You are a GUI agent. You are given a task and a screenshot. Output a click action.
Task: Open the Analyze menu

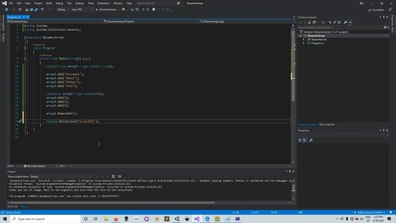point(80,3)
